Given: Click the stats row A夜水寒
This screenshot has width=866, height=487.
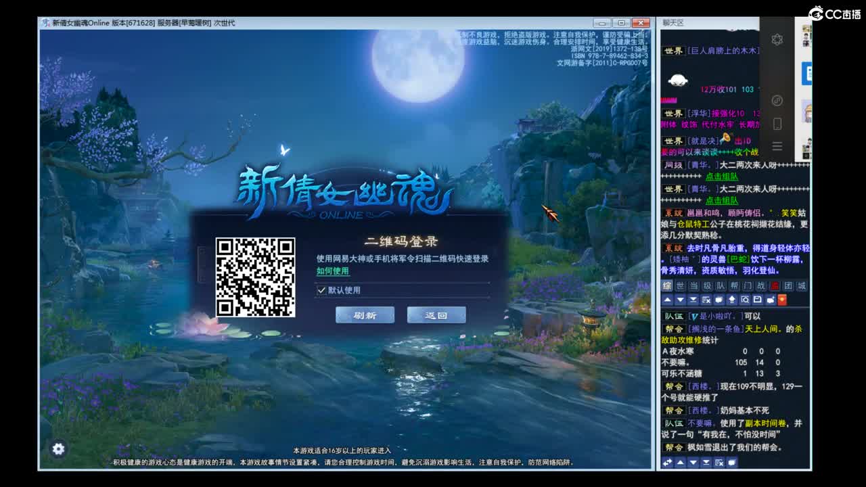Looking at the screenshot, I should (722, 351).
